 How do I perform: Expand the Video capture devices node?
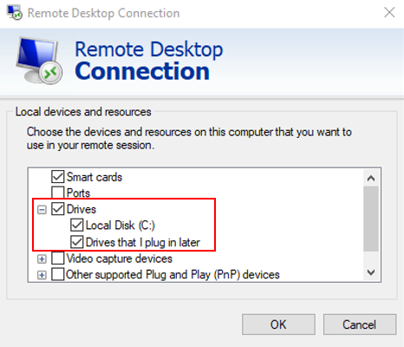tap(42, 259)
